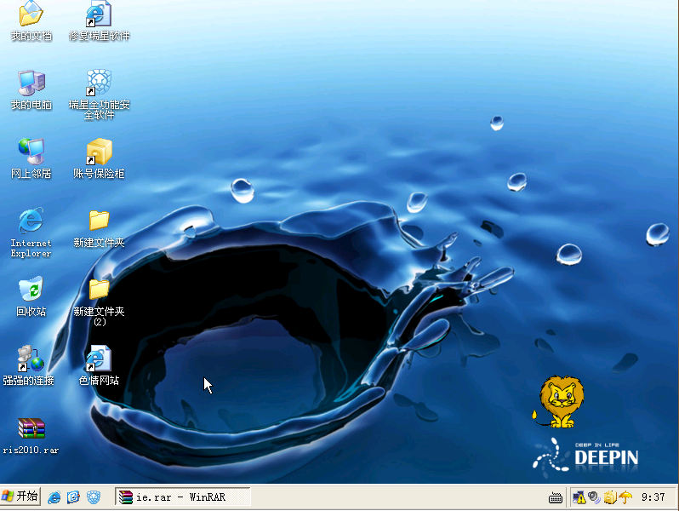This screenshot has width=679, height=511.
Task: Select the Internet Explorer desktop icon
Action: click(31, 233)
